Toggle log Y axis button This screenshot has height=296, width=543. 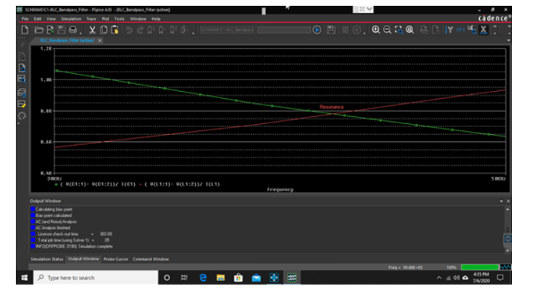click(450, 30)
